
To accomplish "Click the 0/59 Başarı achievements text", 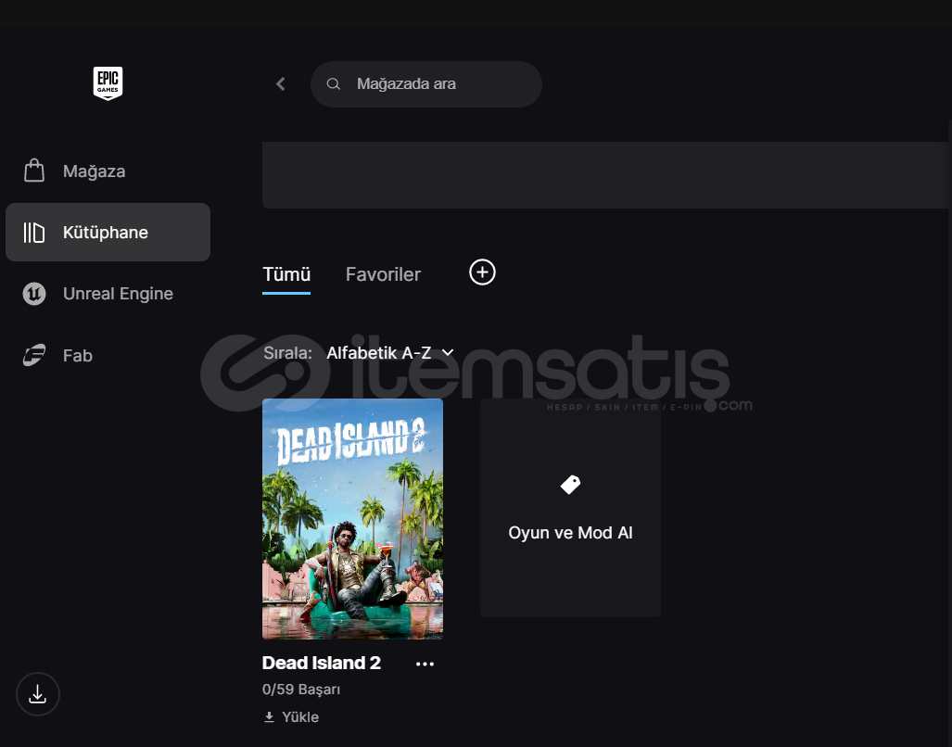I will click(301, 690).
